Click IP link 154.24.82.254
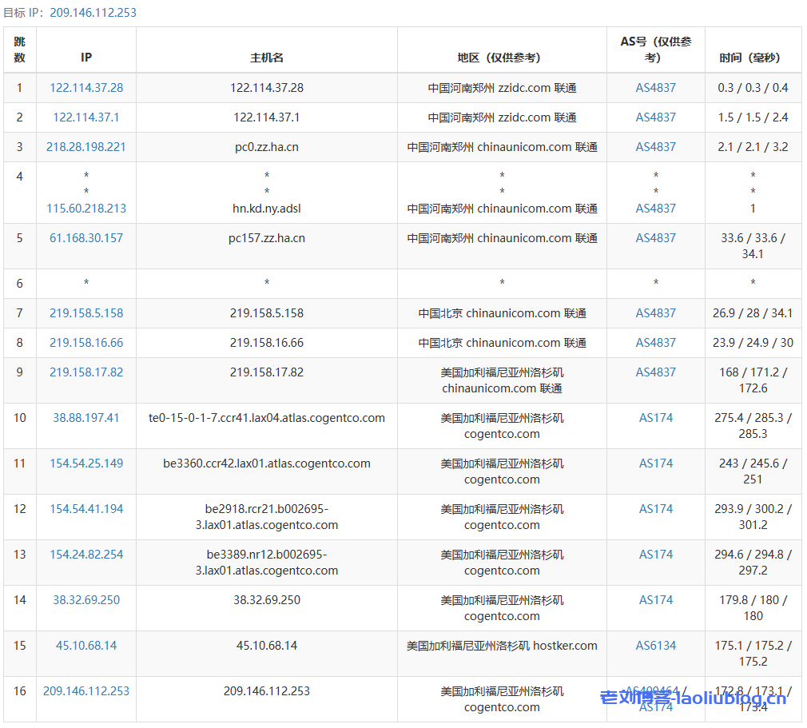 tap(86, 555)
